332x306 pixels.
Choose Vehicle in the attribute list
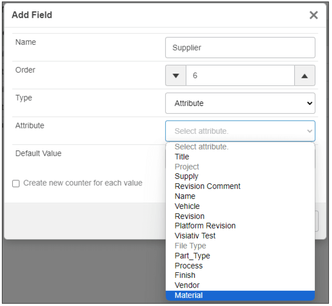click(x=187, y=206)
